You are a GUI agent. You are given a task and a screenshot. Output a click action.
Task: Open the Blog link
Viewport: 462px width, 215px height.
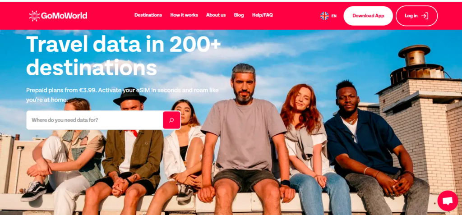coord(239,15)
